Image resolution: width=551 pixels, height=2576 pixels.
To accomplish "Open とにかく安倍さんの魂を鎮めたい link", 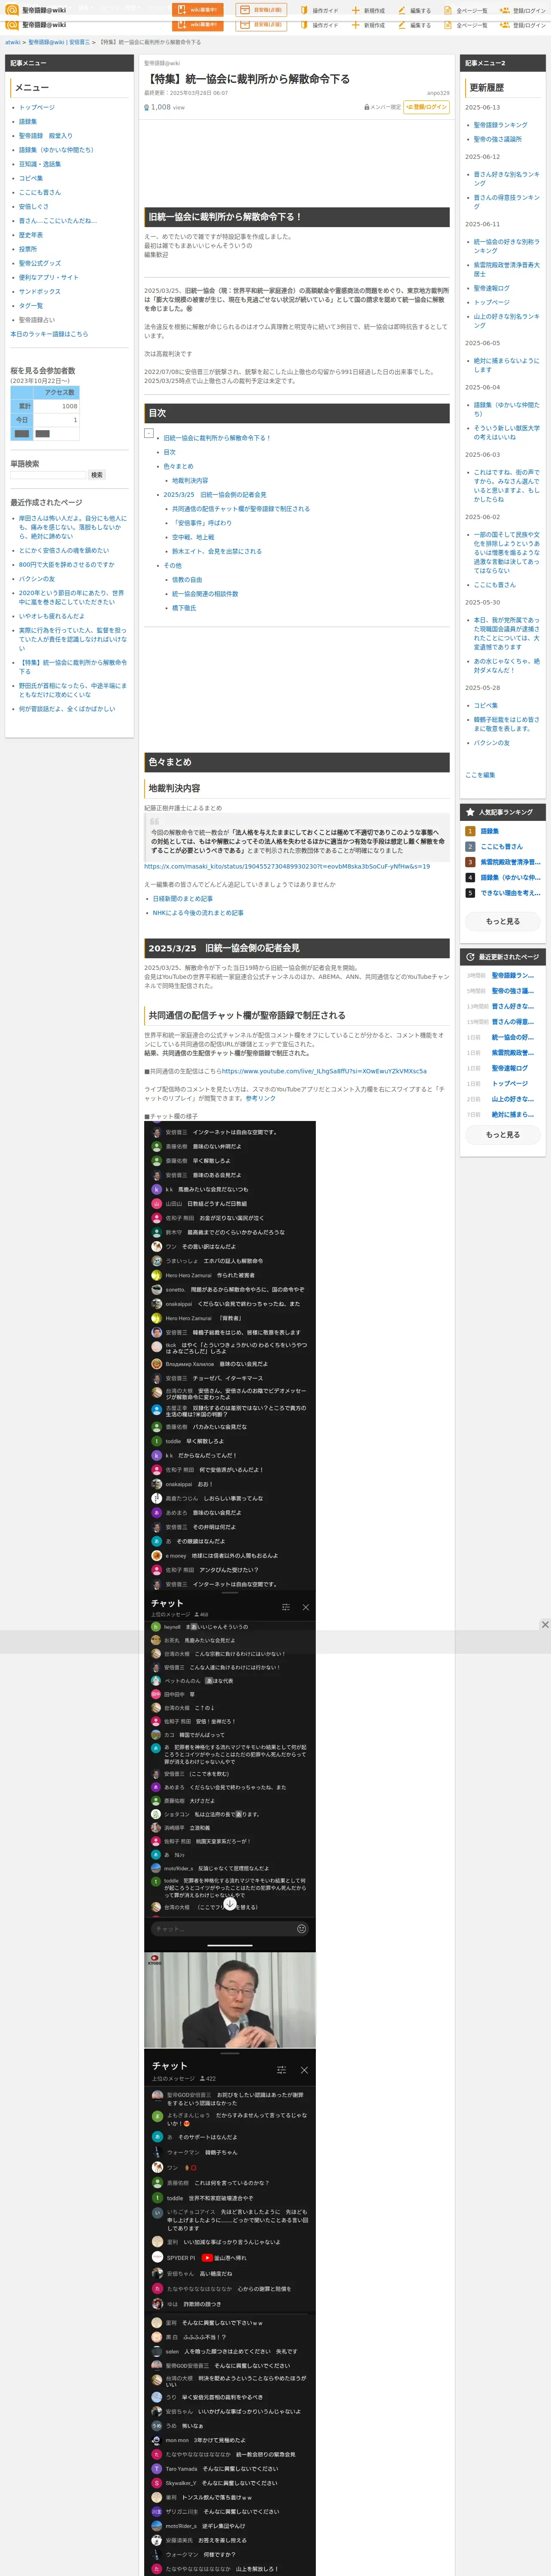I will tap(64, 550).
